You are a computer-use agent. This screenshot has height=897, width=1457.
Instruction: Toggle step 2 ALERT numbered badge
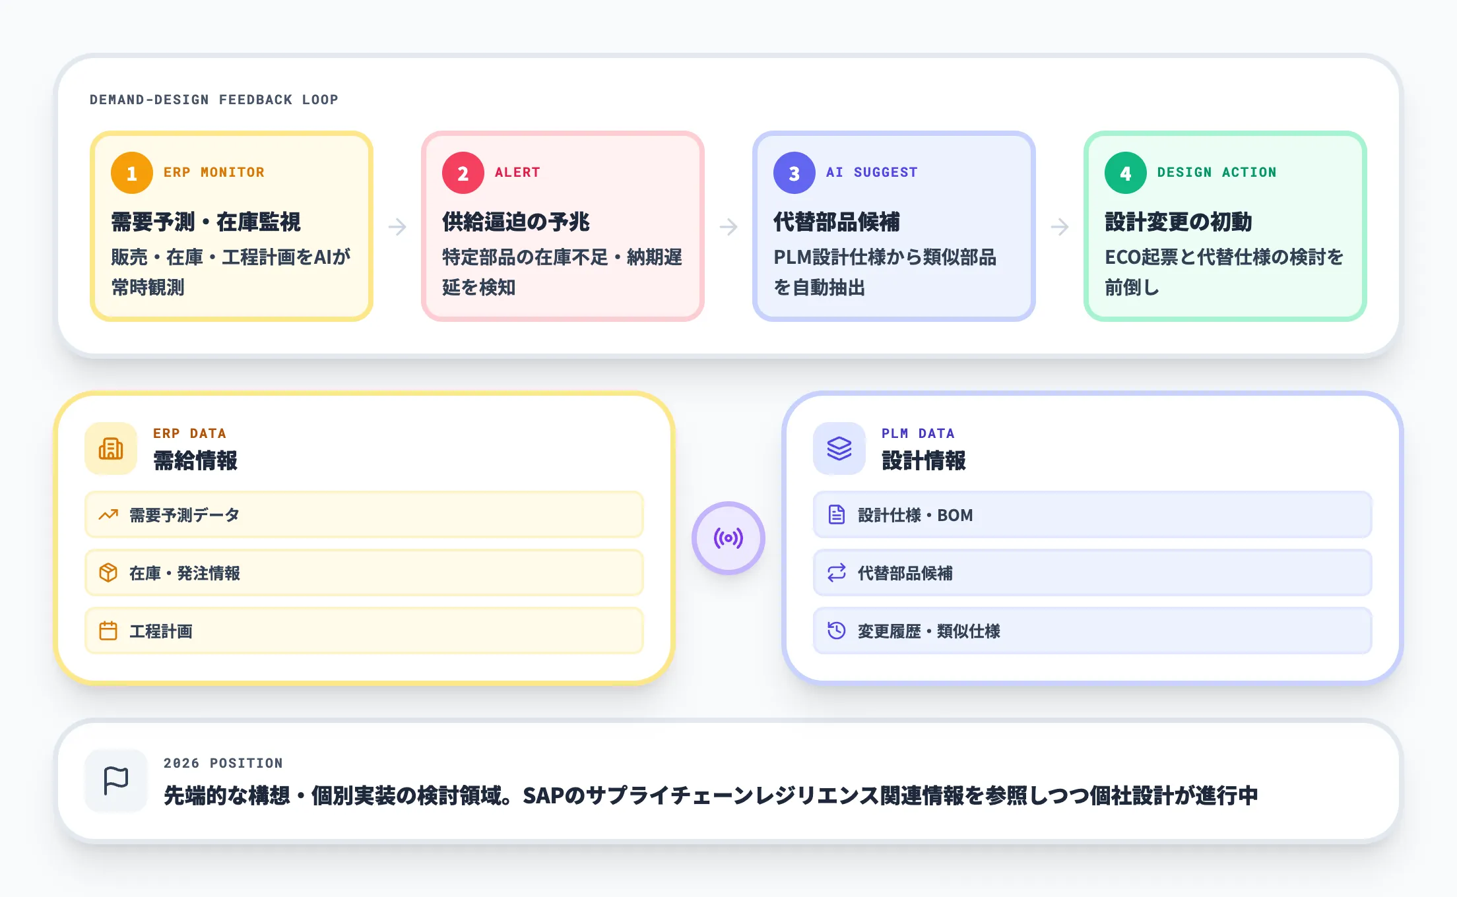coord(462,172)
